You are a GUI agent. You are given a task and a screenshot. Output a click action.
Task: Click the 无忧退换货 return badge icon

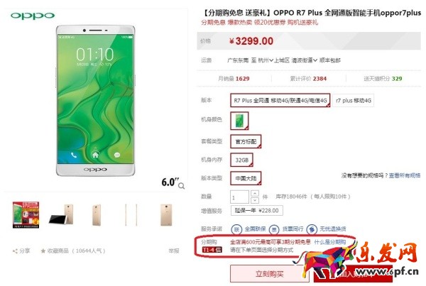point(312,229)
